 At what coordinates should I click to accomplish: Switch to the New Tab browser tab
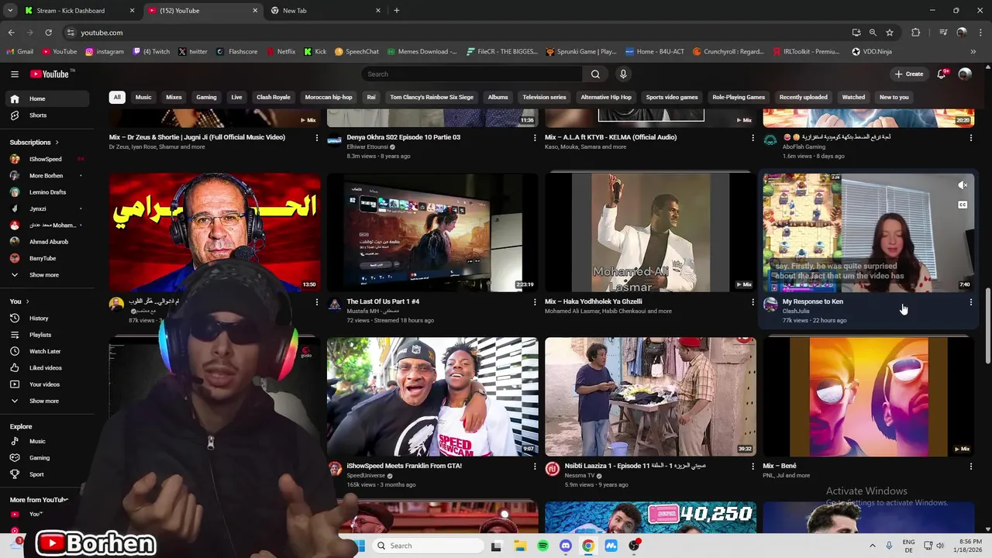pos(325,11)
